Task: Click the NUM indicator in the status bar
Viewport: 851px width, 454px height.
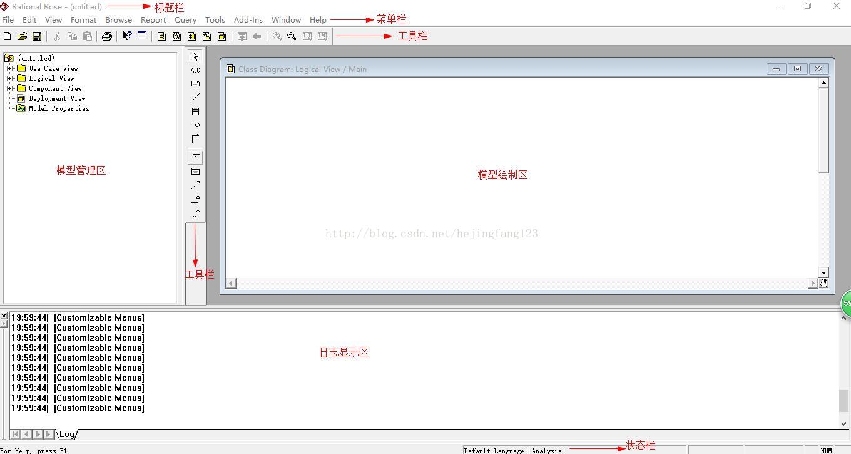Action: click(826, 450)
